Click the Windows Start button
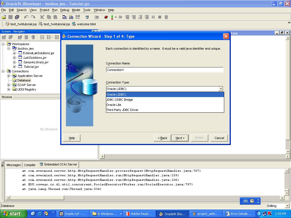Image resolution: width=291 pixels, height=218 pixels. coord(13,214)
